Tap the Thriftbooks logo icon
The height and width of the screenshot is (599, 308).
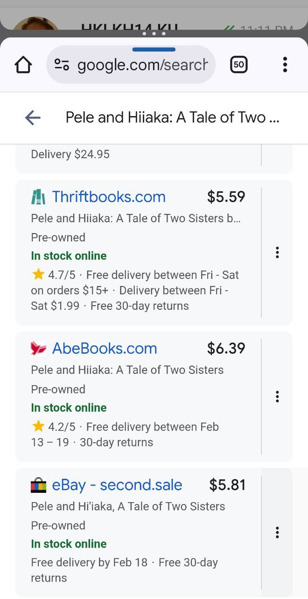38,197
